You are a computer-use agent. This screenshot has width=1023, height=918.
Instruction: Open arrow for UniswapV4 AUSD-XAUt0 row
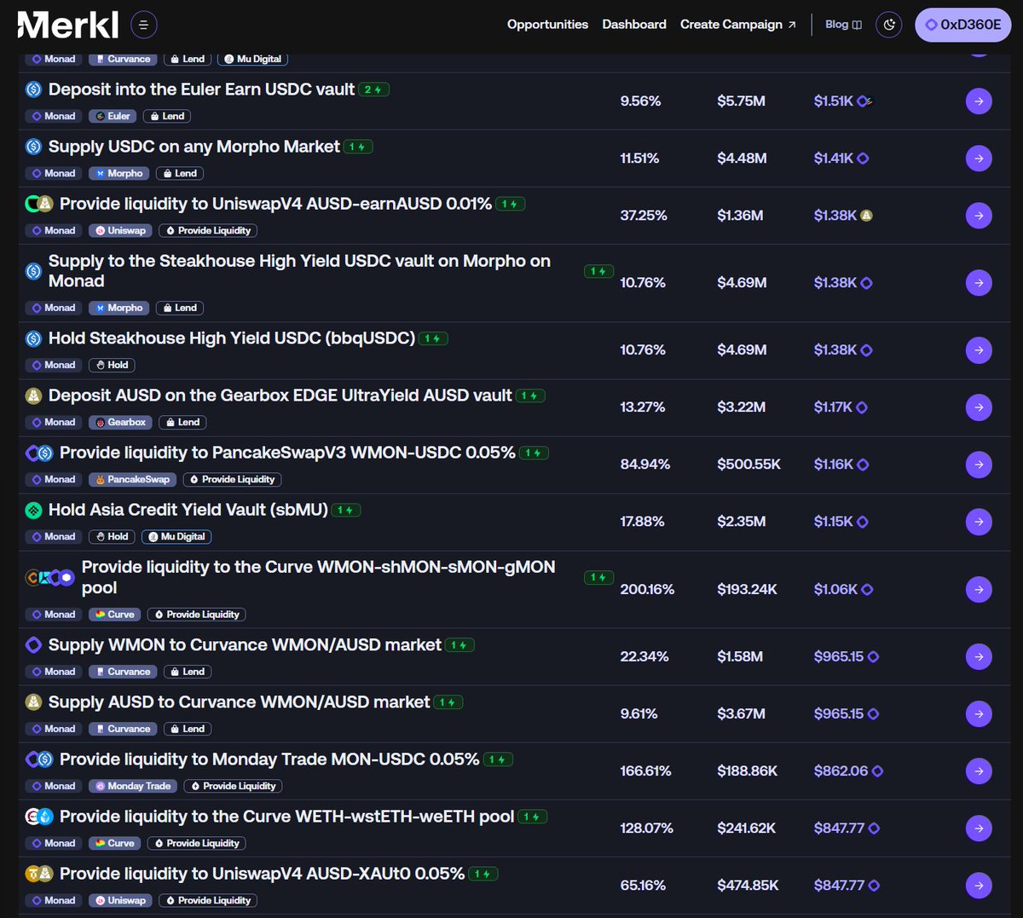point(978,886)
